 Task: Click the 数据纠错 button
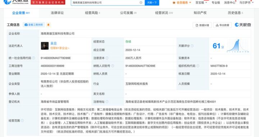[x=202, y=25]
